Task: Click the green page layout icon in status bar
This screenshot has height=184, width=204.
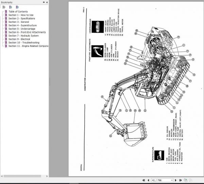Action: (186, 180)
